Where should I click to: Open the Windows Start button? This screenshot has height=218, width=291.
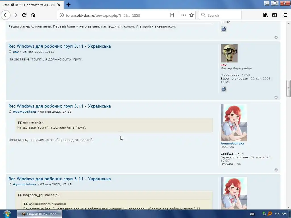click(x=7, y=214)
